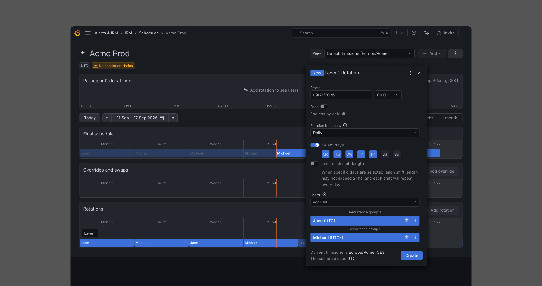Toggle the Ends switch on
Viewport: 542px width, 286px height.
pyautogui.click(x=324, y=107)
